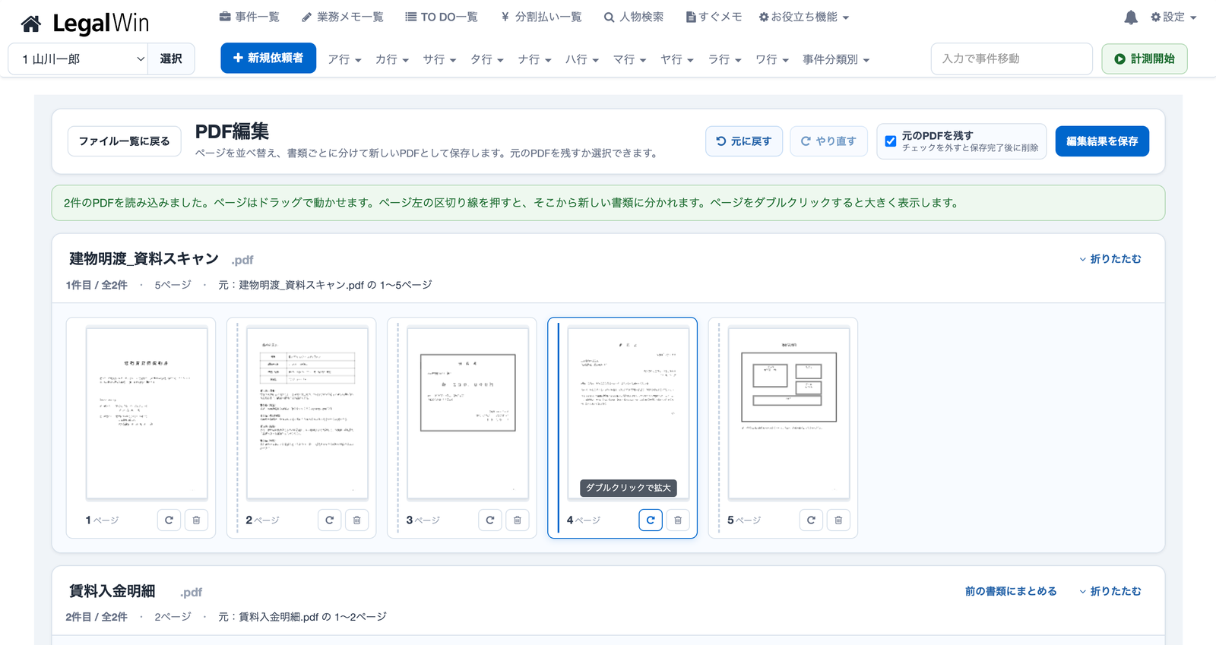Screen dimensions: 1216x645
Task: Open すぐメモ
Action: [714, 17]
